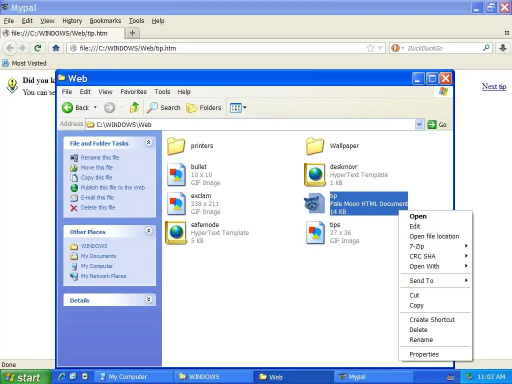Collapse the File and Folder Tasks panel
The height and width of the screenshot is (384, 512).
tap(148, 142)
